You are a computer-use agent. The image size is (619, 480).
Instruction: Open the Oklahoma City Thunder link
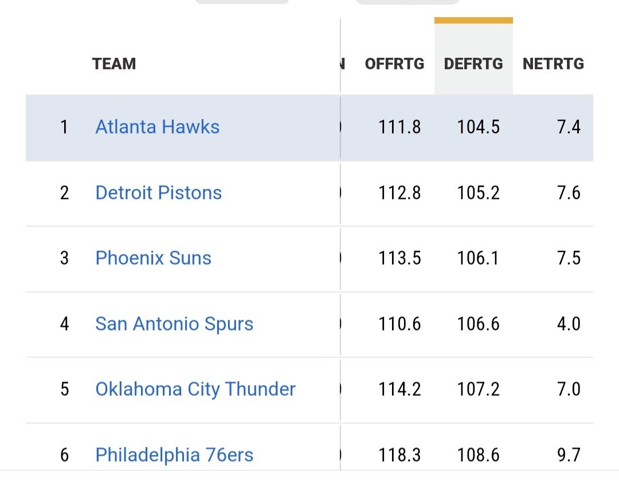tap(195, 389)
